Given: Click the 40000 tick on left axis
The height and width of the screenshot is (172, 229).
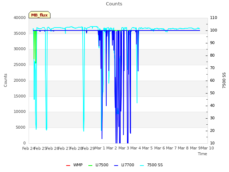Looking at the screenshot, I should [20, 18].
